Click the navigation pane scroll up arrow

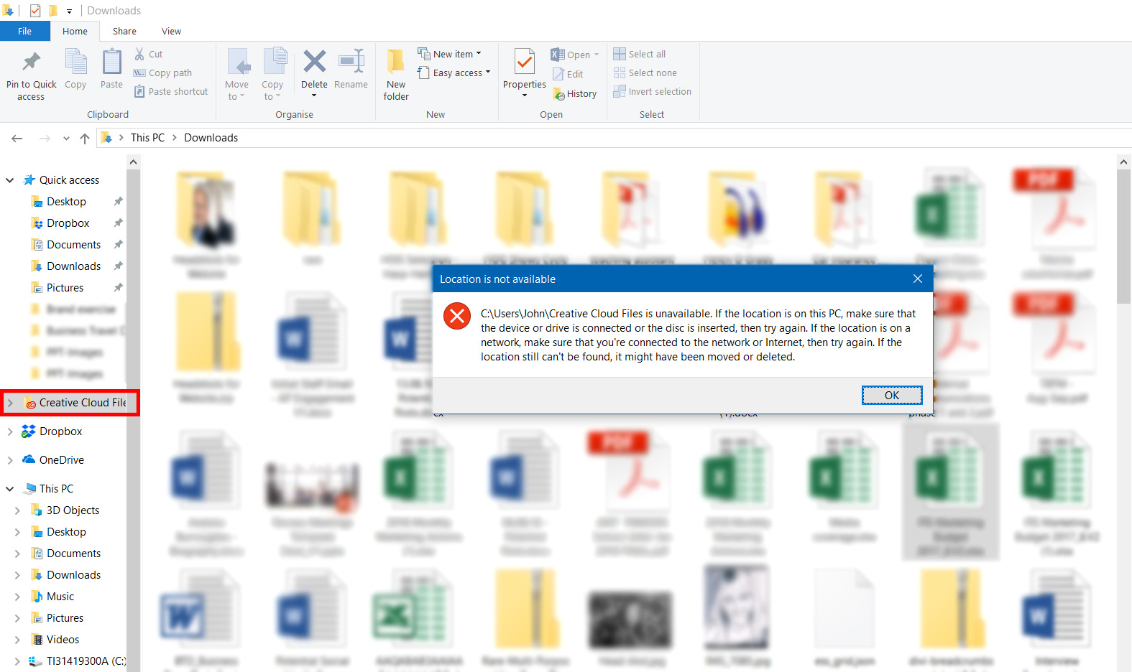tap(133, 162)
